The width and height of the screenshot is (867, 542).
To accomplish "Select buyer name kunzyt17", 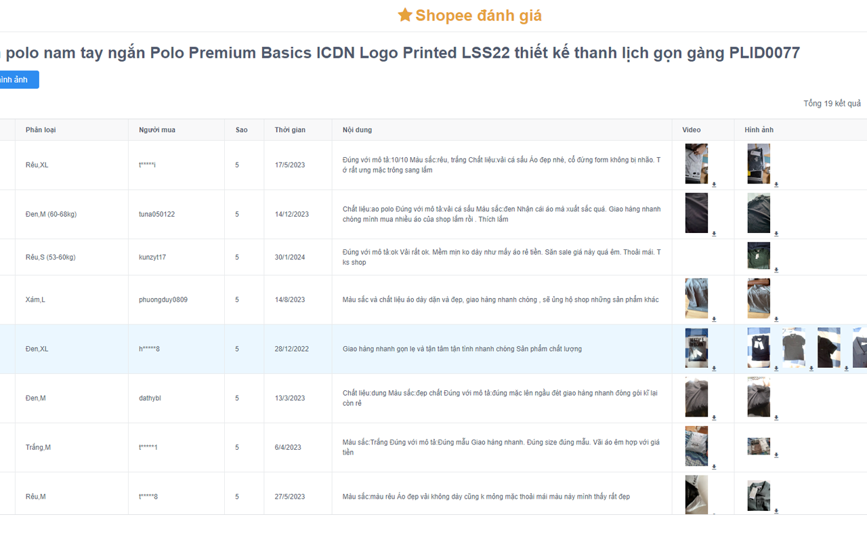I will tap(152, 257).
